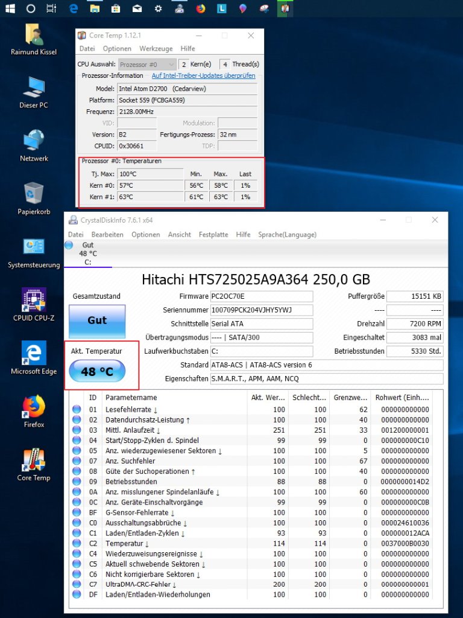
Task: Click CrystalDiskInfo title bar icon
Action: (x=73, y=220)
